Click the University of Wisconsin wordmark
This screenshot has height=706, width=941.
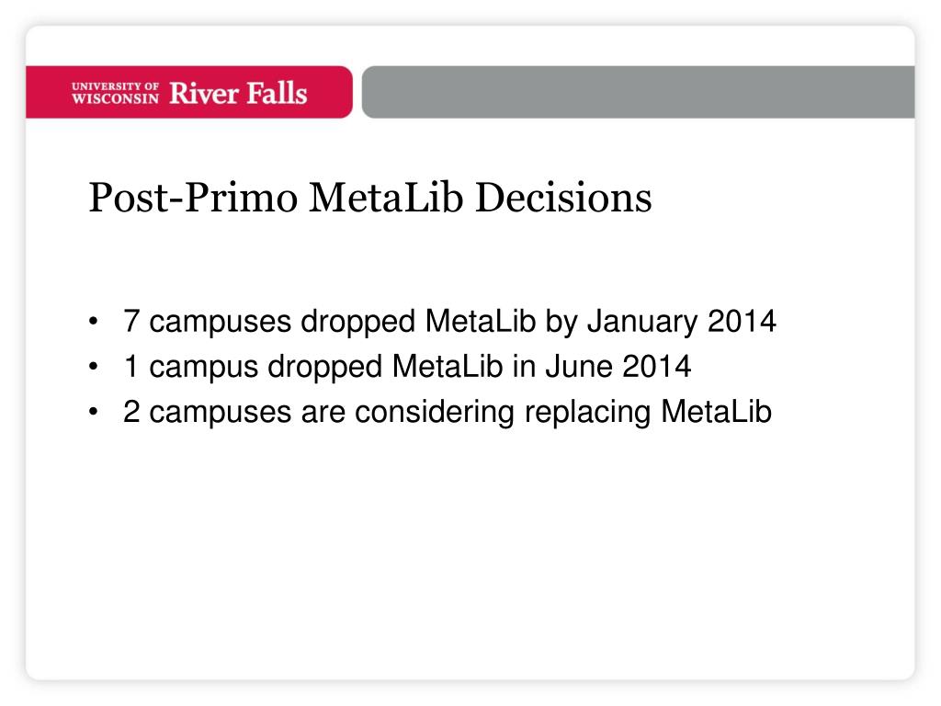coord(115,93)
